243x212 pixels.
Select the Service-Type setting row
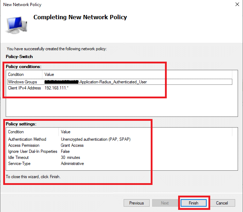(19, 164)
